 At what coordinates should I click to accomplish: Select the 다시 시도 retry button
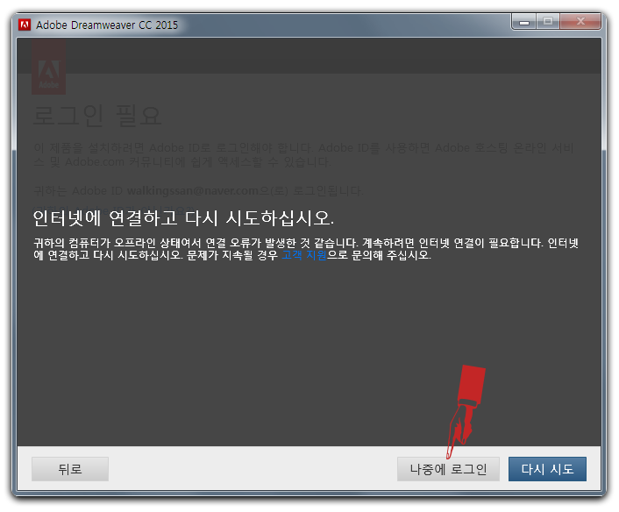pyautogui.click(x=547, y=469)
